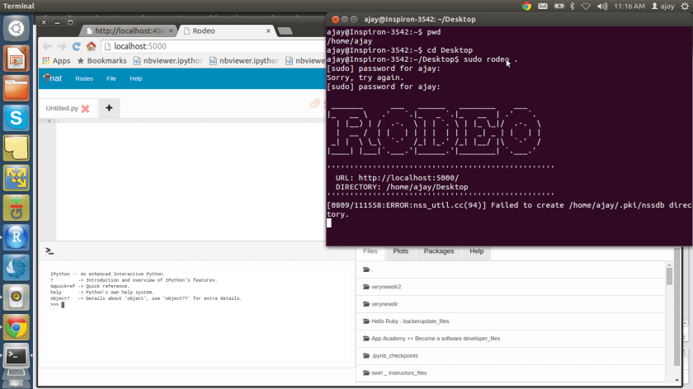Add a new editor tab with plus
The image size is (693, 389).
109,108
